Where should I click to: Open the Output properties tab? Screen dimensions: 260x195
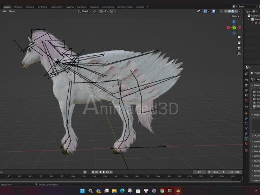[246, 85]
